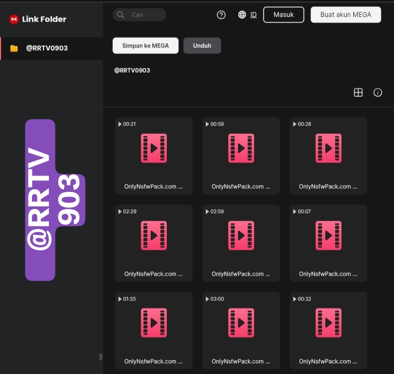
Task: Open the help question mark icon
Action: pyautogui.click(x=221, y=15)
